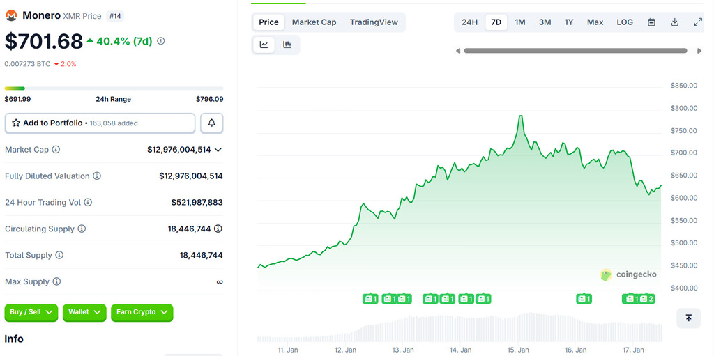Open the Earn Crypto dropdown
Image resolution: width=714 pixels, height=356 pixels.
coord(142,312)
